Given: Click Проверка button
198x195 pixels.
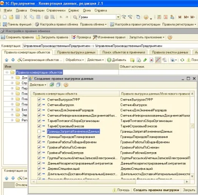Looking at the screenshot, I should tap(81, 37).
